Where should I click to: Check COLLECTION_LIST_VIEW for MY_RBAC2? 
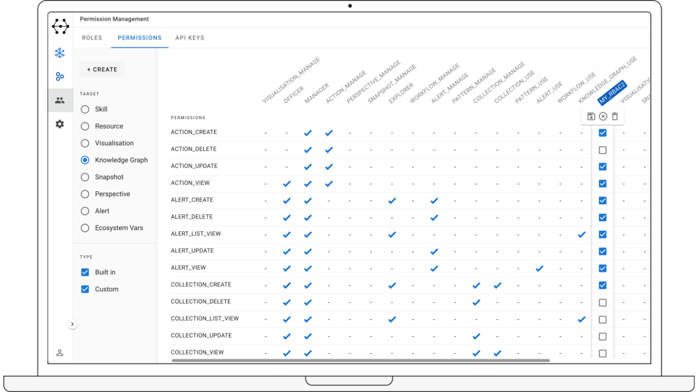click(x=602, y=320)
